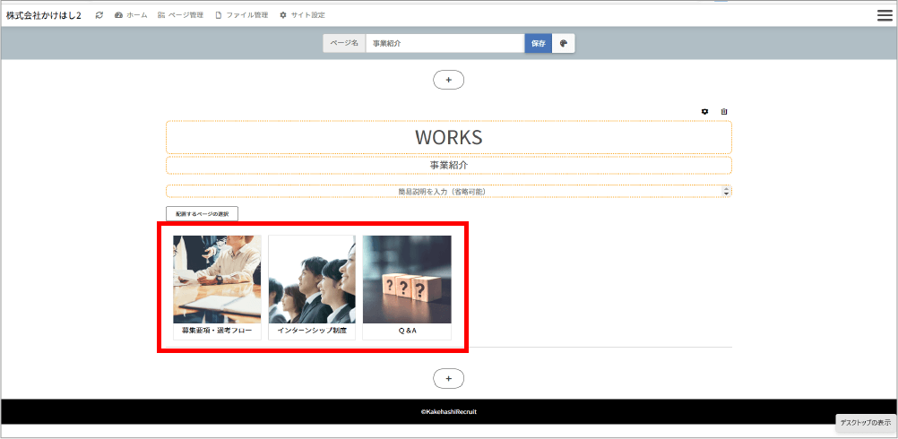Delete the WORKS block with the trash icon

[x=724, y=112]
